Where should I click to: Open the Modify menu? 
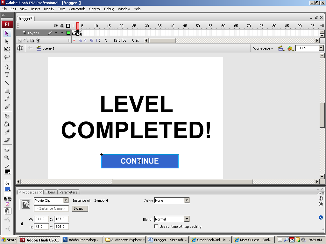[49, 9]
